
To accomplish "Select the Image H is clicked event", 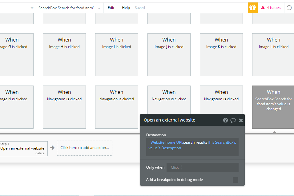I will point(64,55).
